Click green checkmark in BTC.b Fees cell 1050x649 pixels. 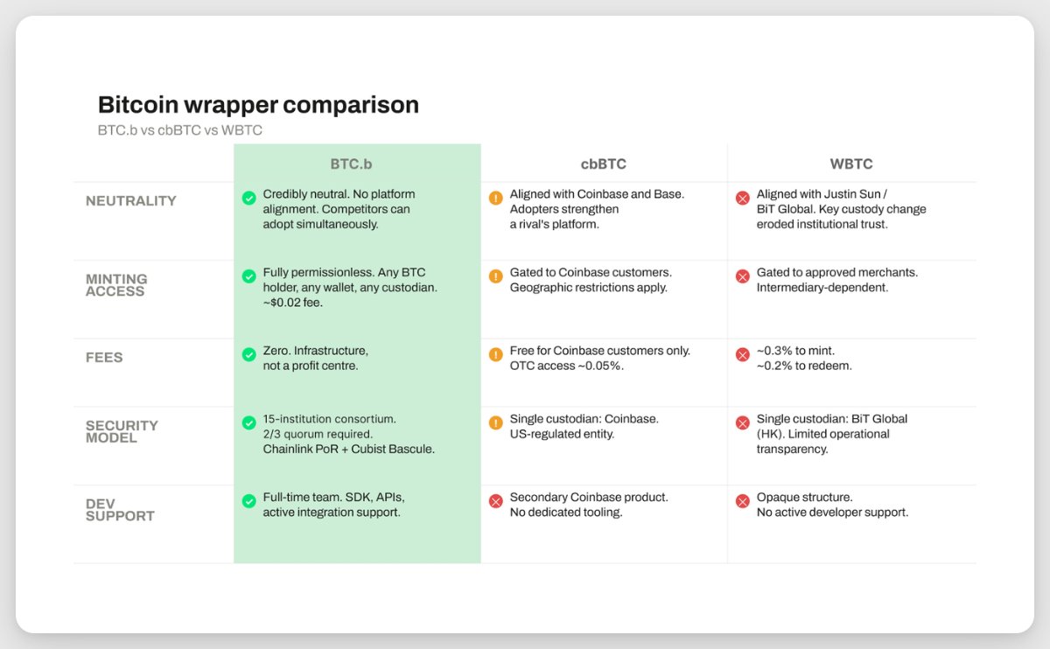(x=249, y=354)
